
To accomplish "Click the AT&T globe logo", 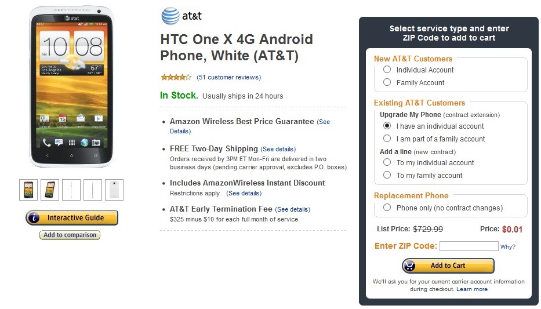I will coord(170,16).
